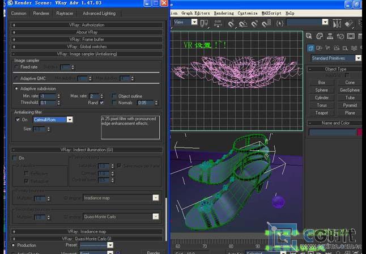This screenshot has width=366, height=254.
Task: Switch to the Modify panel icon
Action: (x=320, y=36)
